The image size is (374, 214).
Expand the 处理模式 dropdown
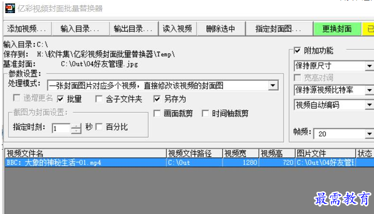click(273, 85)
